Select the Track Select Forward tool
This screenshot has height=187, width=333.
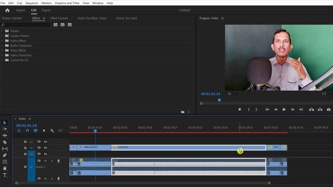(x=5, y=129)
